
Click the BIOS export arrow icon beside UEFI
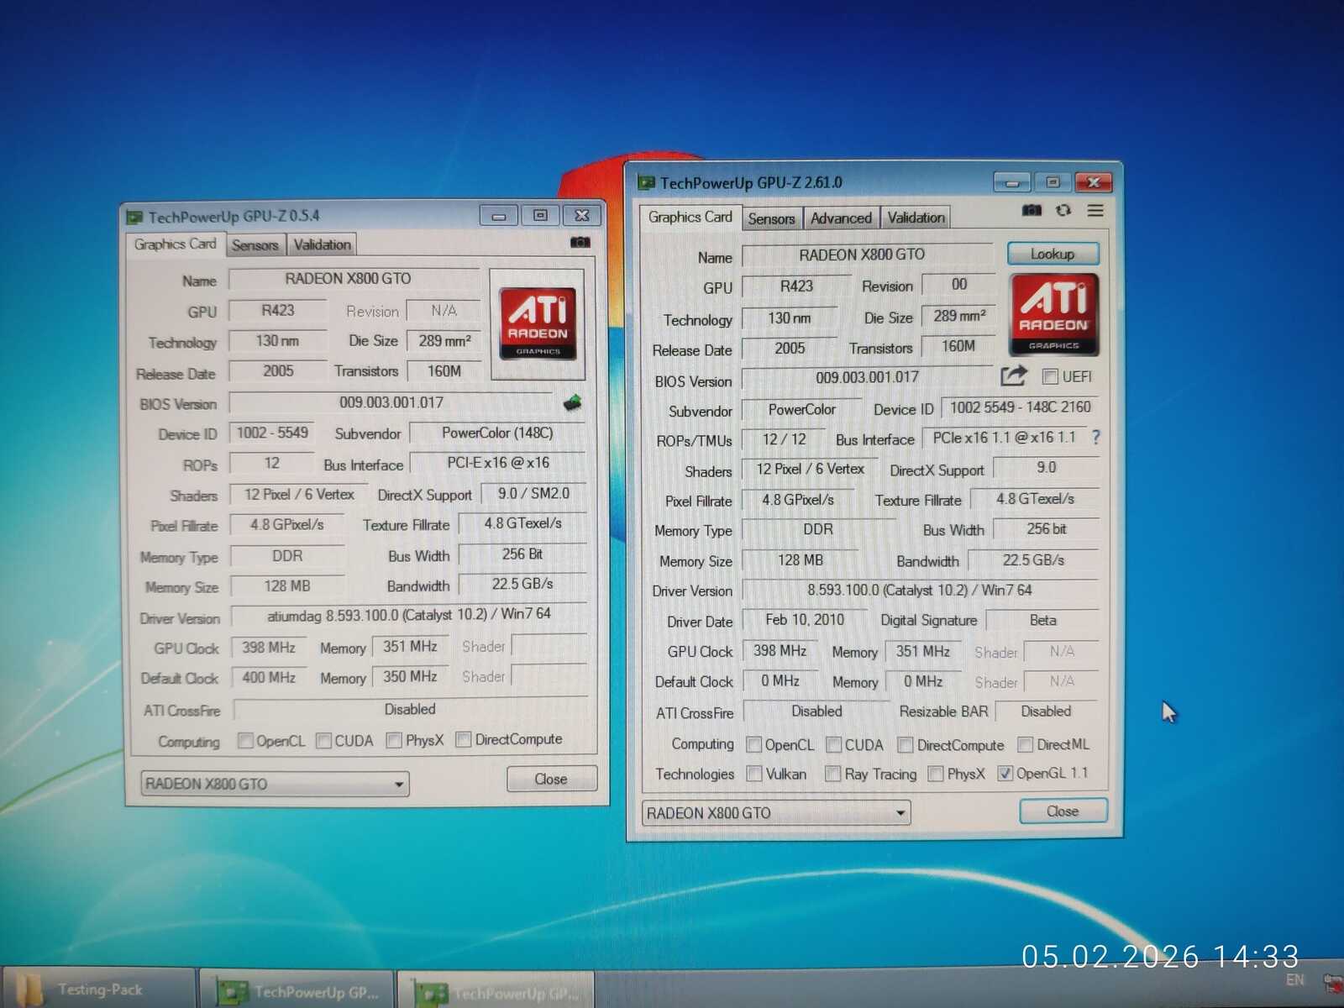(x=1013, y=375)
